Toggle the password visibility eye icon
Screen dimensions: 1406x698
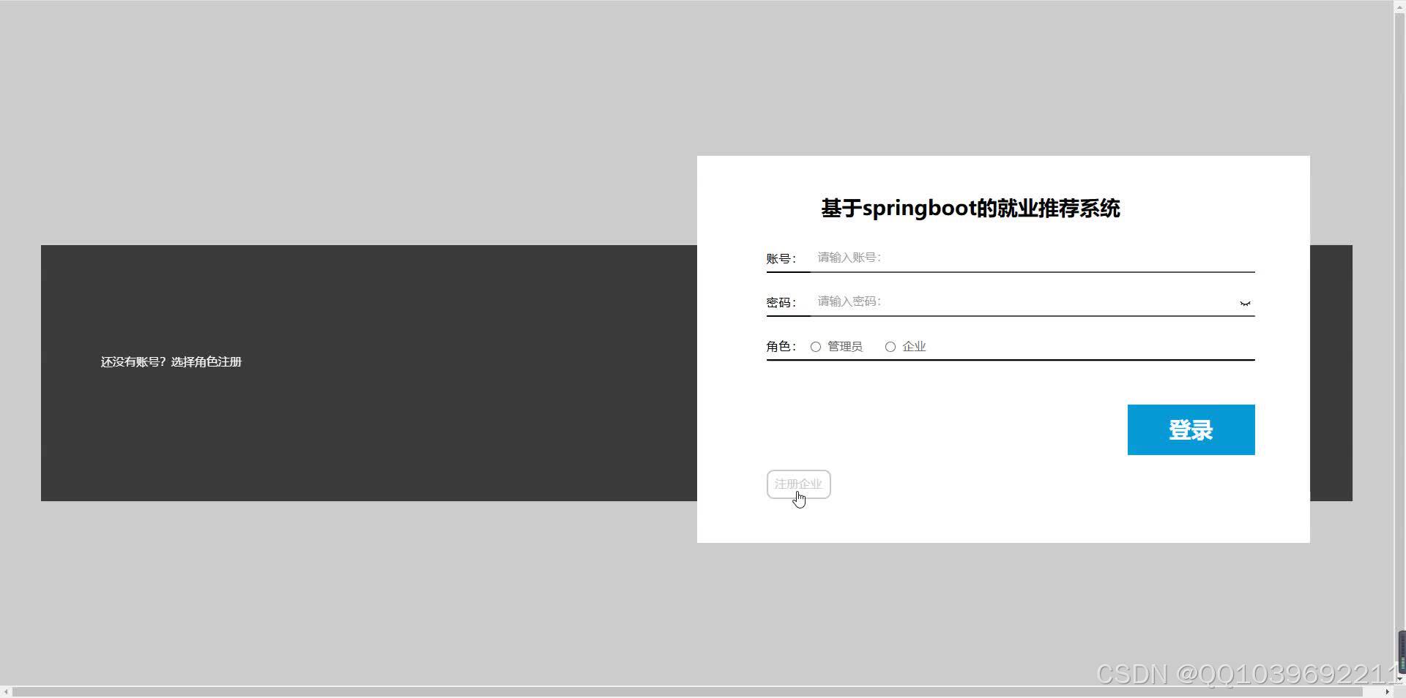click(1245, 302)
